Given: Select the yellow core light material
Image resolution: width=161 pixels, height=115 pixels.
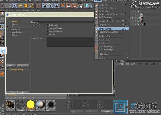Looking at the screenshot, I should pos(30,106).
